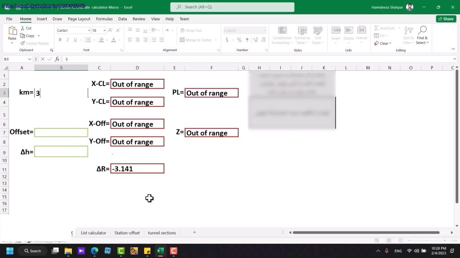Open the Station-offset sheet tab
This screenshot has height=258, width=460.
coord(127,232)
